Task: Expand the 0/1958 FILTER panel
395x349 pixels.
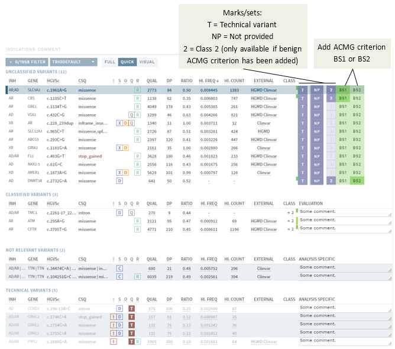Action: [x=26, y=62]
